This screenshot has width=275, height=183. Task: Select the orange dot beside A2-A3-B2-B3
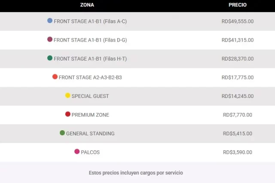55,76
